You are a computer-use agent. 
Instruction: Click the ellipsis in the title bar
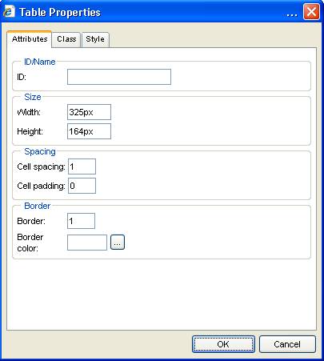click(292, 15)
